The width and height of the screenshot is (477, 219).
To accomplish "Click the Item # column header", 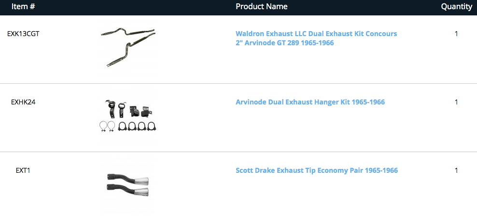I will tap(23, 7).
